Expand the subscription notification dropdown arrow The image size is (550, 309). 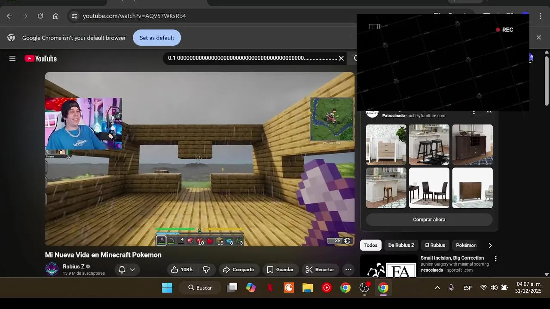pos(132,270)
